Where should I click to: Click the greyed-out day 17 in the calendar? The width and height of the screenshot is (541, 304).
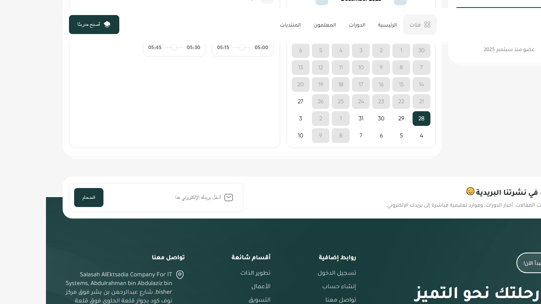click(361, 84)
